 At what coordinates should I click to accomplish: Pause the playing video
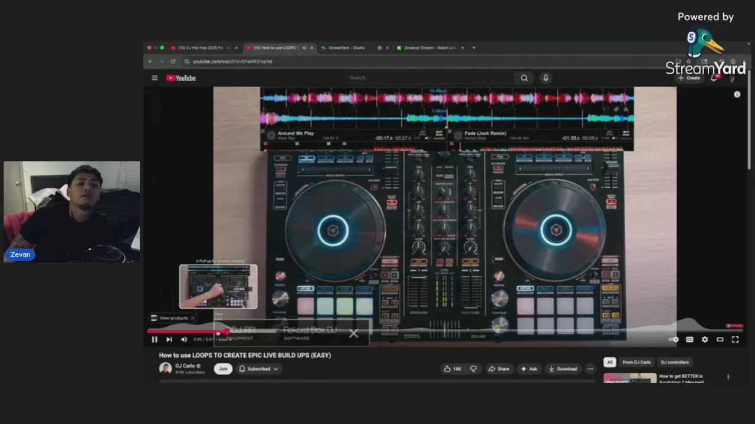click(x=155, y=339)
